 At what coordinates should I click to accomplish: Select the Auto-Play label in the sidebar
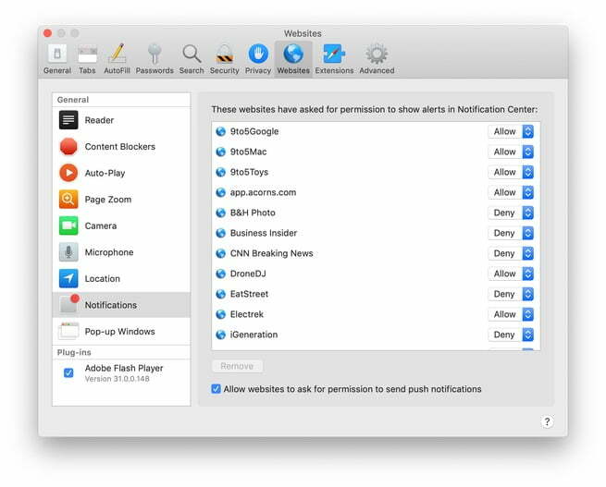click(105, 173)
